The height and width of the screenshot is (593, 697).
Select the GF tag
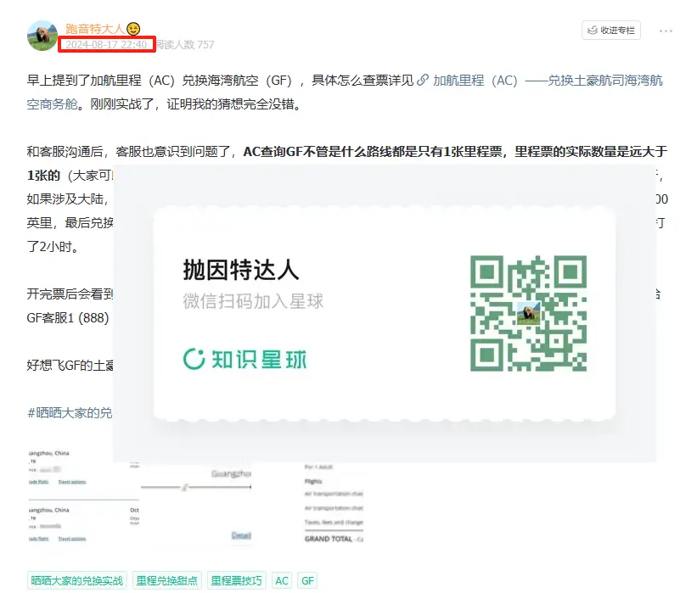pyautogui.click(x=307, y=580)
